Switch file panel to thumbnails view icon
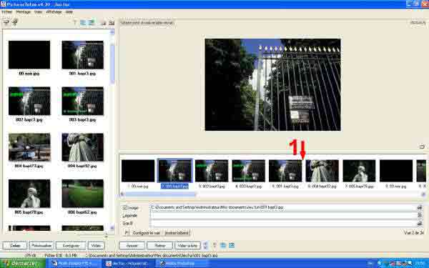The image size is (429, 268). [91, 22]
